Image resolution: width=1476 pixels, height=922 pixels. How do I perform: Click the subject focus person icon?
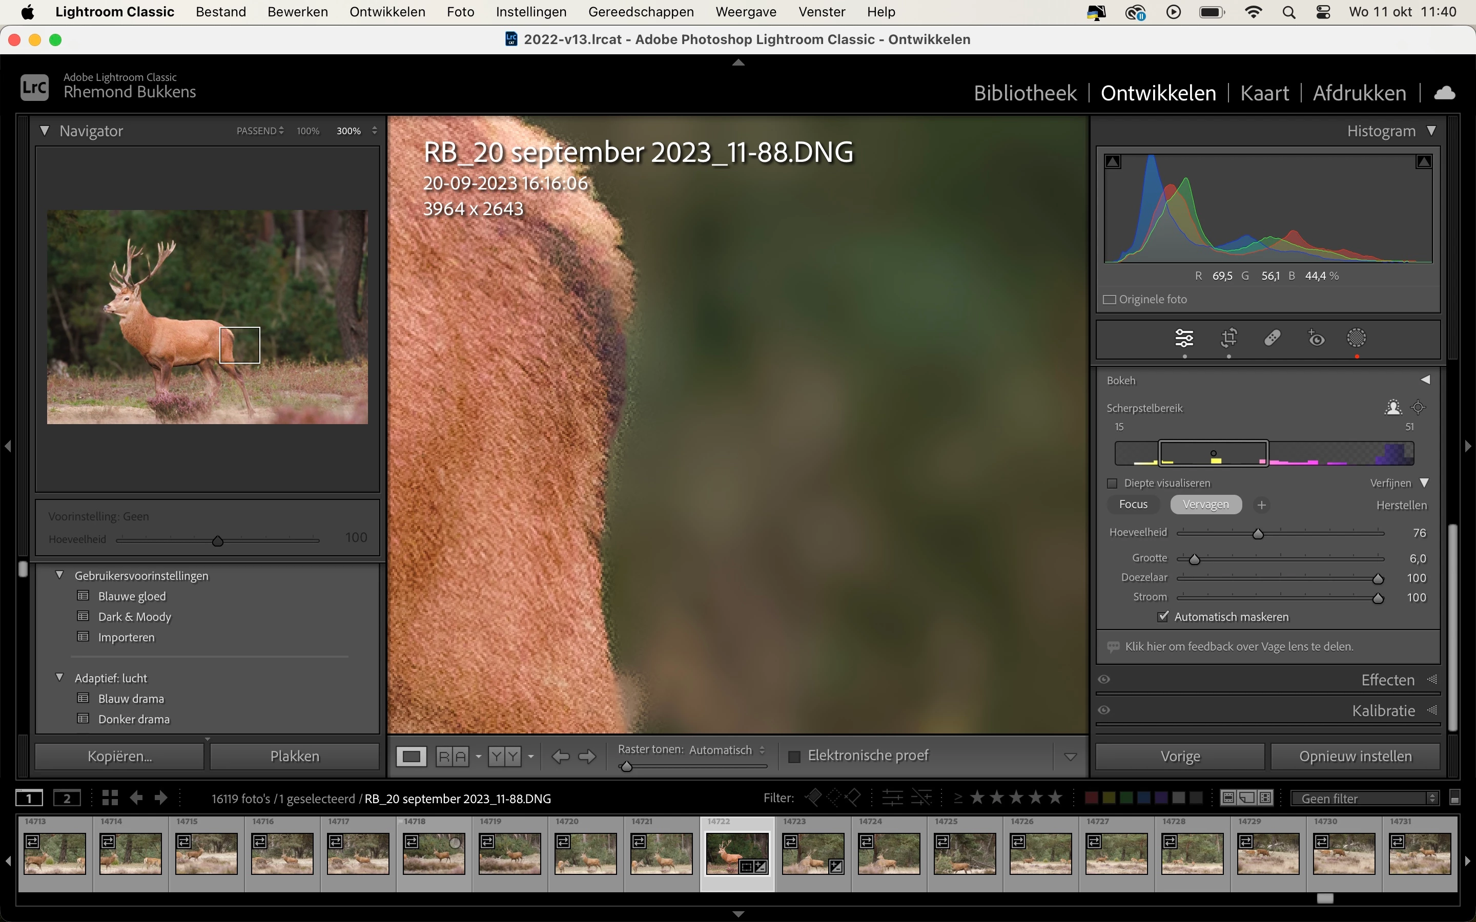(x=1393, y=407)
